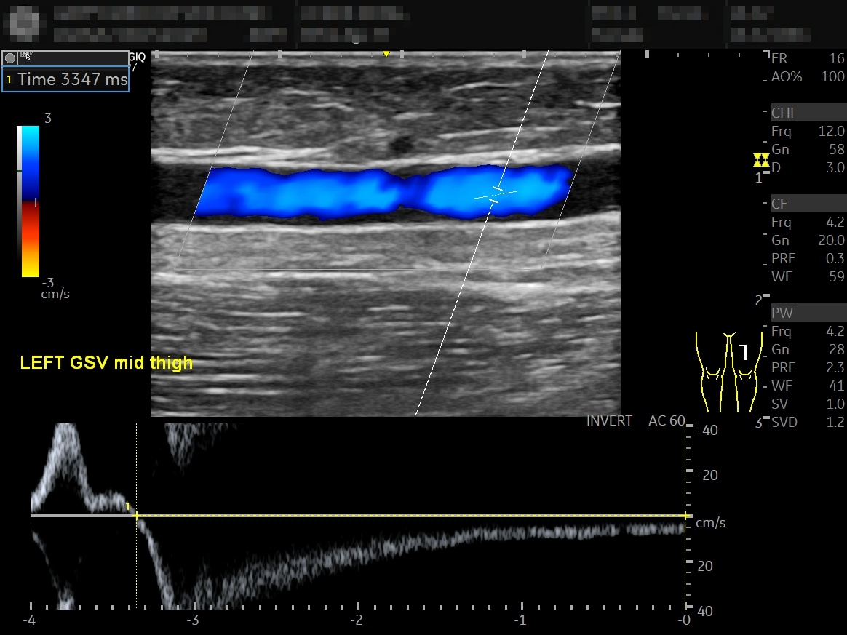The height and width of the screenshot is (635, 847).
Task: Select the LEFT GSV mid thigh annotation
Action: (106, 362)
